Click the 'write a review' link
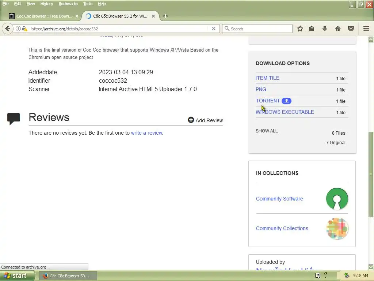This screenshot has height=281, width=374. [146, 133]
